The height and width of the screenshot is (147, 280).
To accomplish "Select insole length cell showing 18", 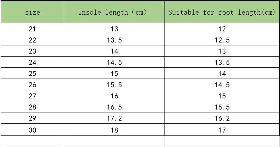I will pyautogui.click(x=114, y=130).
